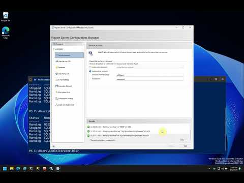Image resolution: width=244 pixels, height=183 pixels.
Task: Maximize the Report Server Configuration Manager window
Action: click(183, 27)
